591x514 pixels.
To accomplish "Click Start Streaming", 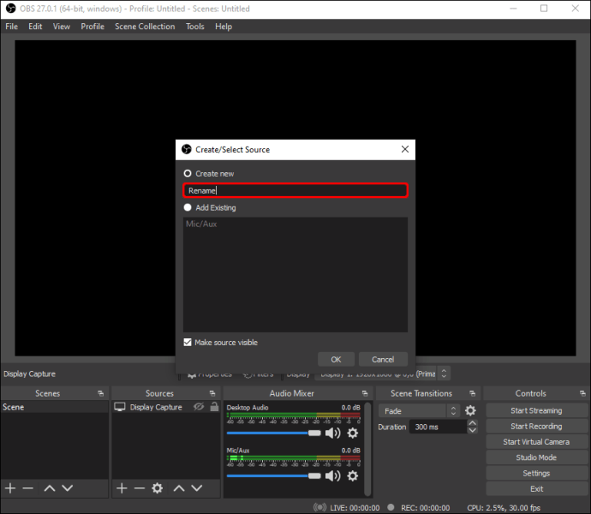I will (x=536, y=410).
